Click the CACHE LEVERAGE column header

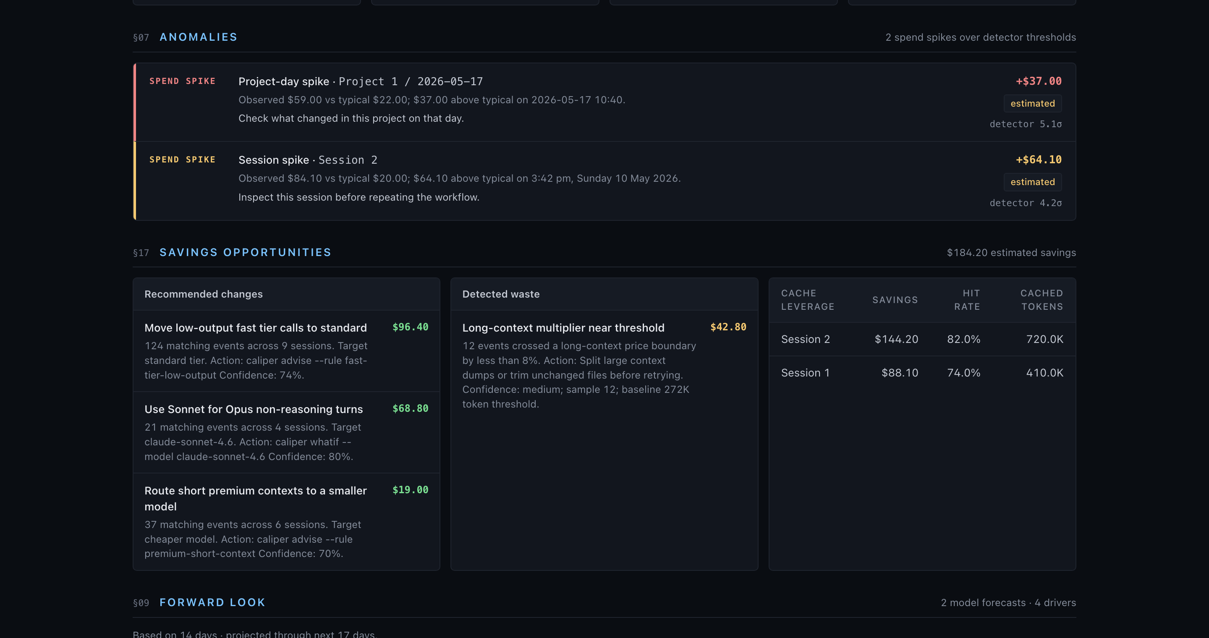click(808, 300)
